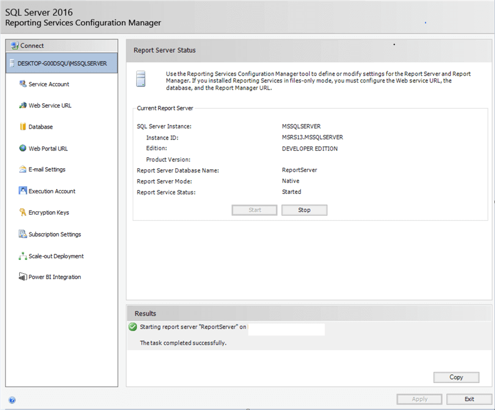Click the Execution Account icon

pyautogui.click(x=23, y=191)
